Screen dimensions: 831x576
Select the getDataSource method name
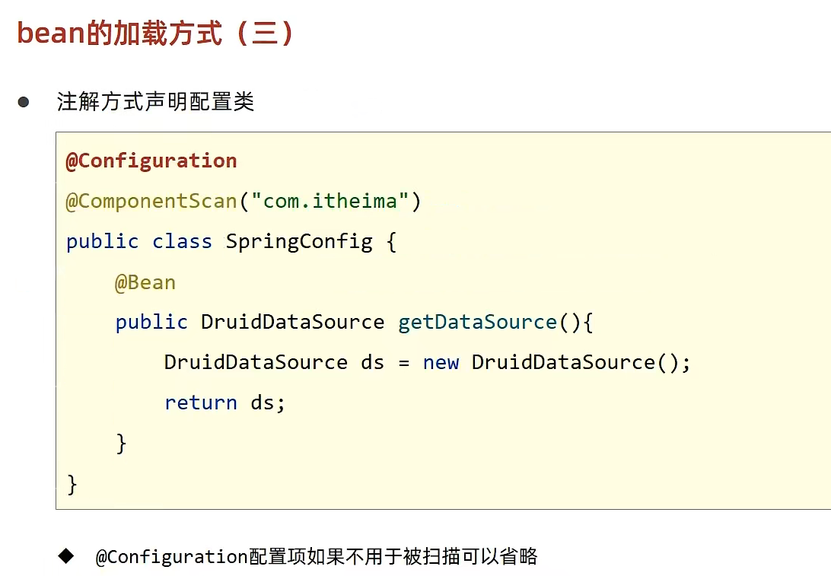coord(477,322)
